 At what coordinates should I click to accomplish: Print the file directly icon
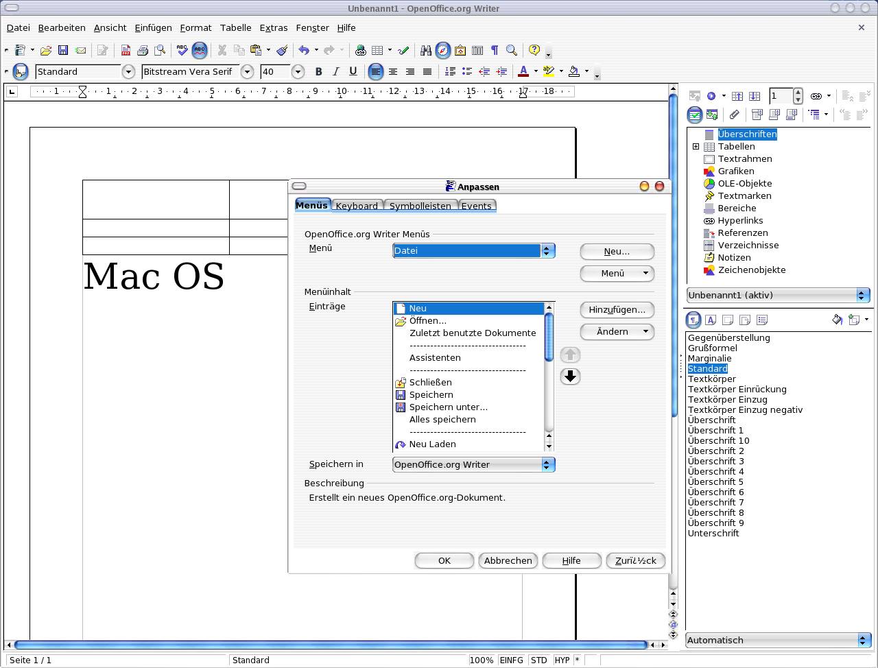click(143, 50)
